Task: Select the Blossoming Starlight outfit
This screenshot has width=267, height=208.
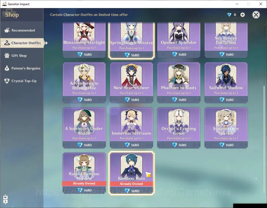Action: point(84,40)
